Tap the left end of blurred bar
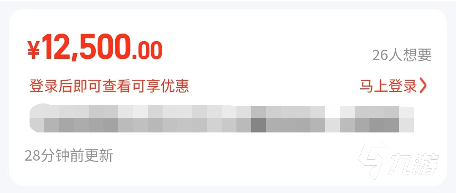The image size is (456, 193). [37, 118]
